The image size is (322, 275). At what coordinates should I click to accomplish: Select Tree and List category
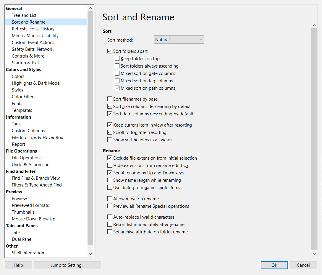point(24,15)
